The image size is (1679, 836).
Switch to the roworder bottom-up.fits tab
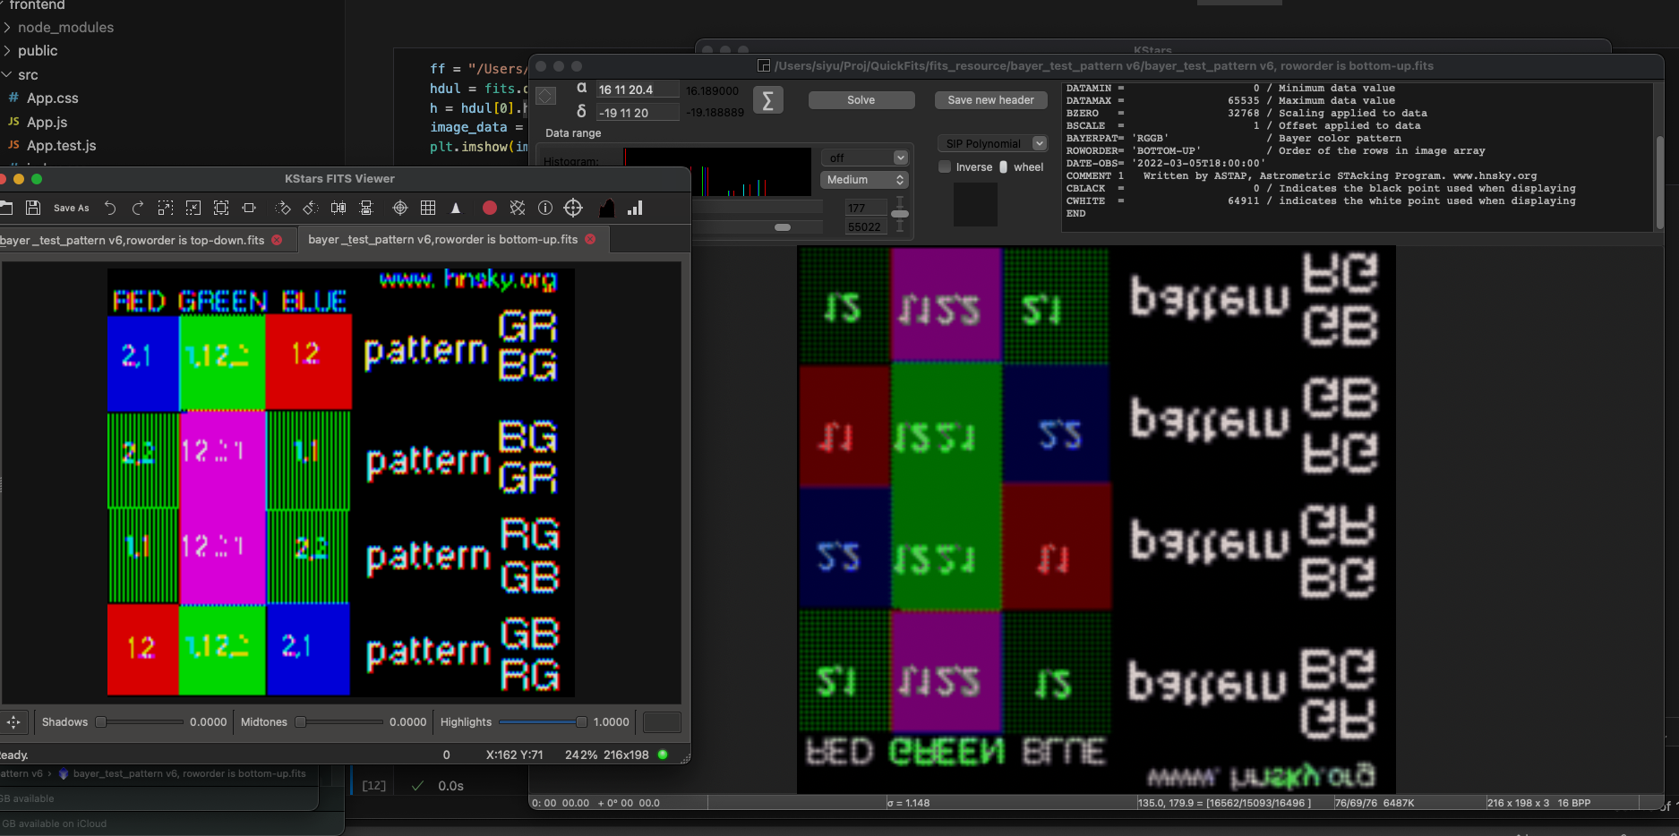pos(442,240)
